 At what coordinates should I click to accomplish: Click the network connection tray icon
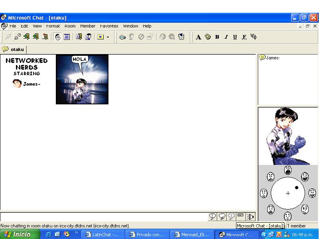[272, 235]
